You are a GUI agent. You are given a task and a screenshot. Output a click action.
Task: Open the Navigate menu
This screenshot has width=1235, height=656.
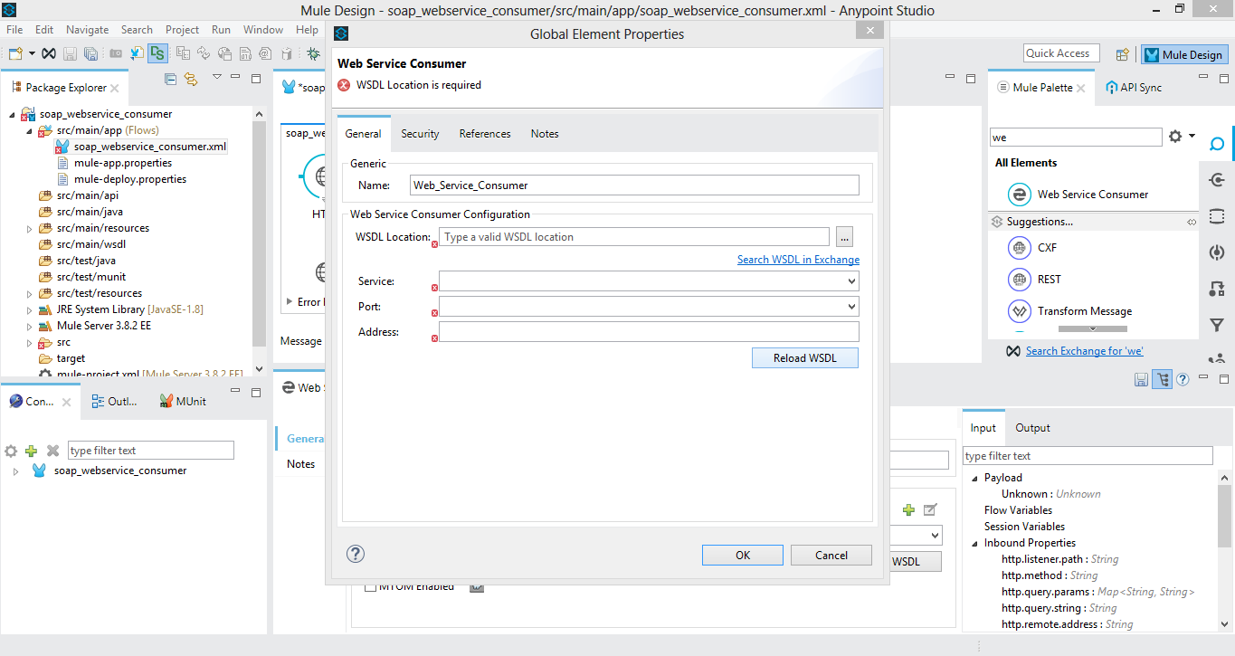click(x=87, y=30)
